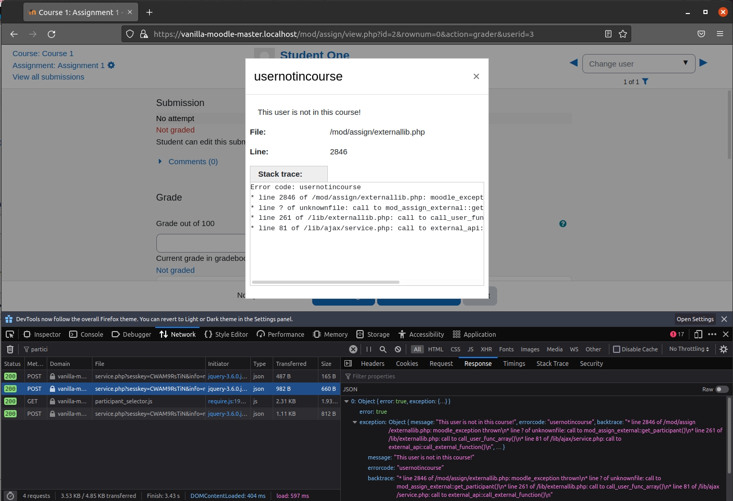Toggle the All request type filter
Image resolution: width=733 pixels, height=501 pixels.
click(x=418, y=349)
